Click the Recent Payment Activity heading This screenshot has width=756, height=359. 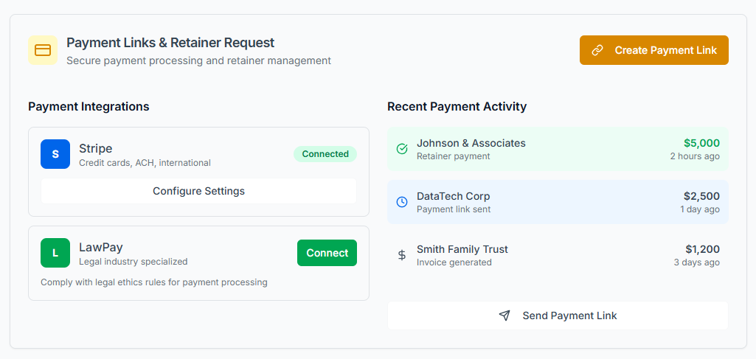pos(457,106)
